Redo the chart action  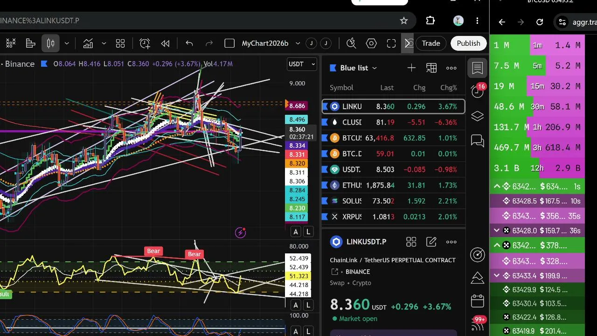[209, 43]
